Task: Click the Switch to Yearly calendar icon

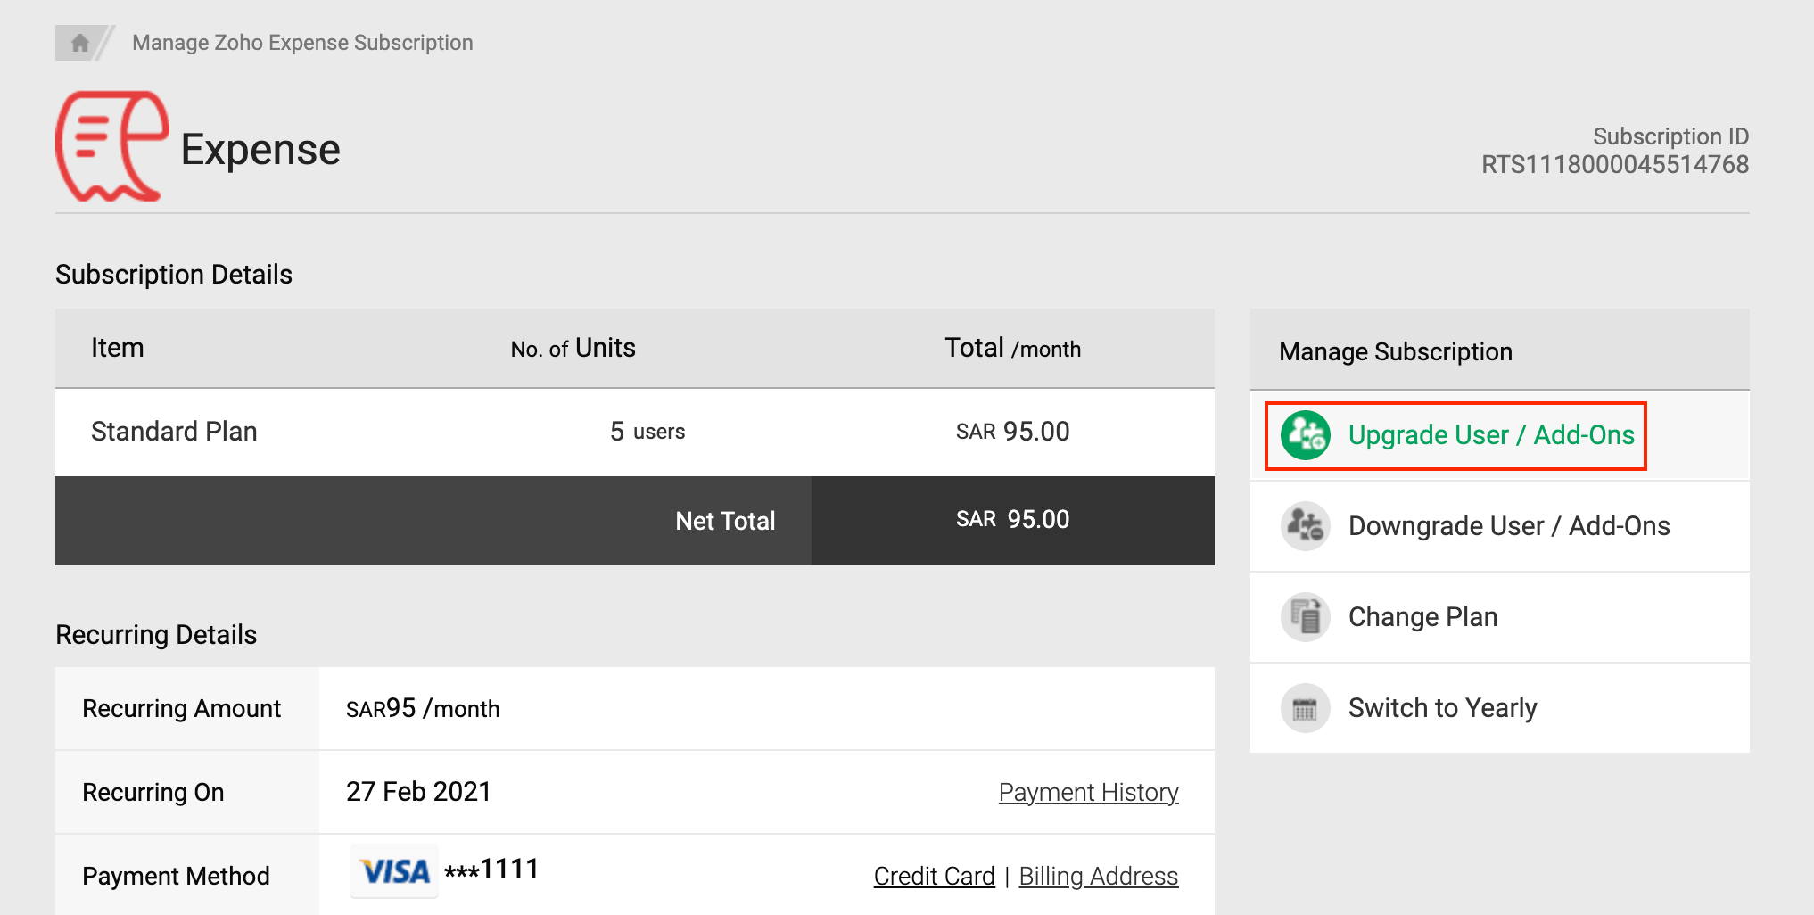Action: click(1305, 709)
